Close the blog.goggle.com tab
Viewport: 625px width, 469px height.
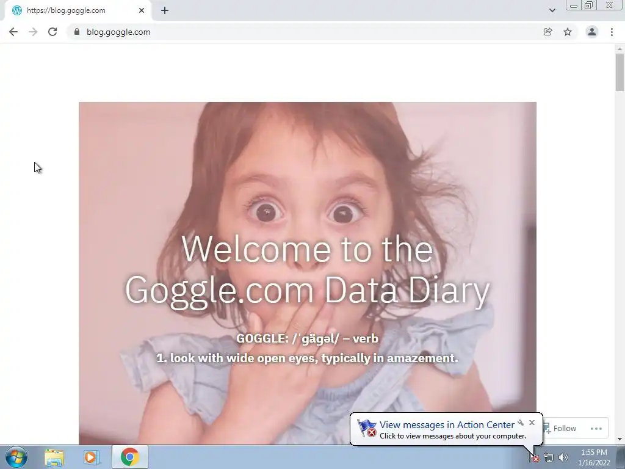(142, 11)
